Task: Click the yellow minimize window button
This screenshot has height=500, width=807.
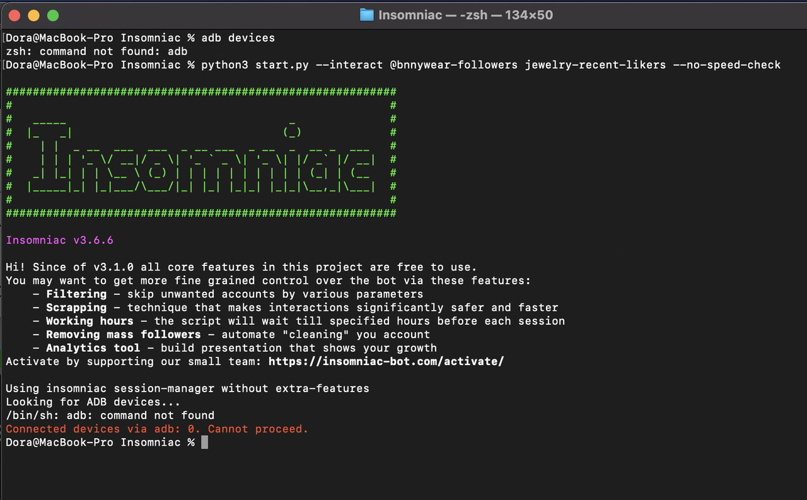Action: [x=34, y=15]
